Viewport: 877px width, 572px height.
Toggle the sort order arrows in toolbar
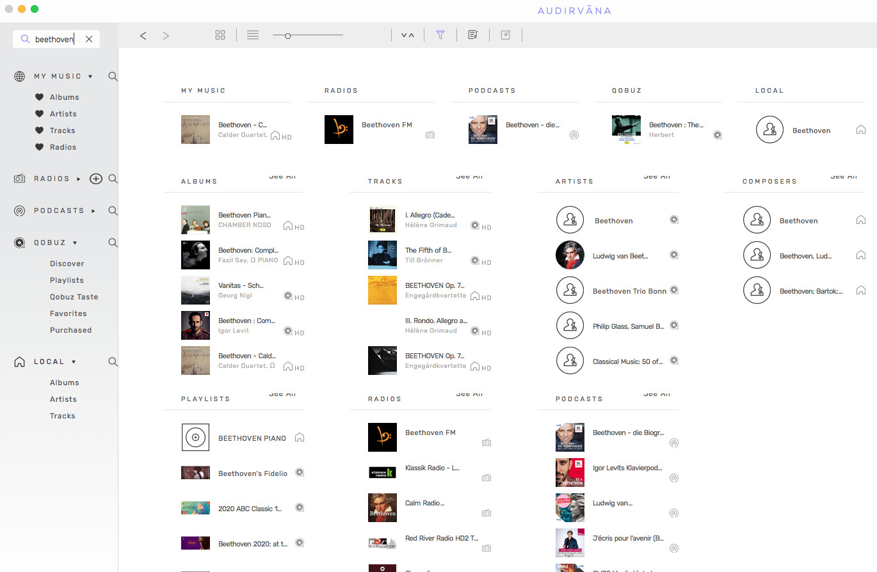(x=408, y=35)
